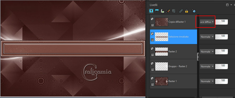Screen dimensions: 235x98
Task: Hide the Copia diRaster 1 layer
Action: click(x=153, y=25)
